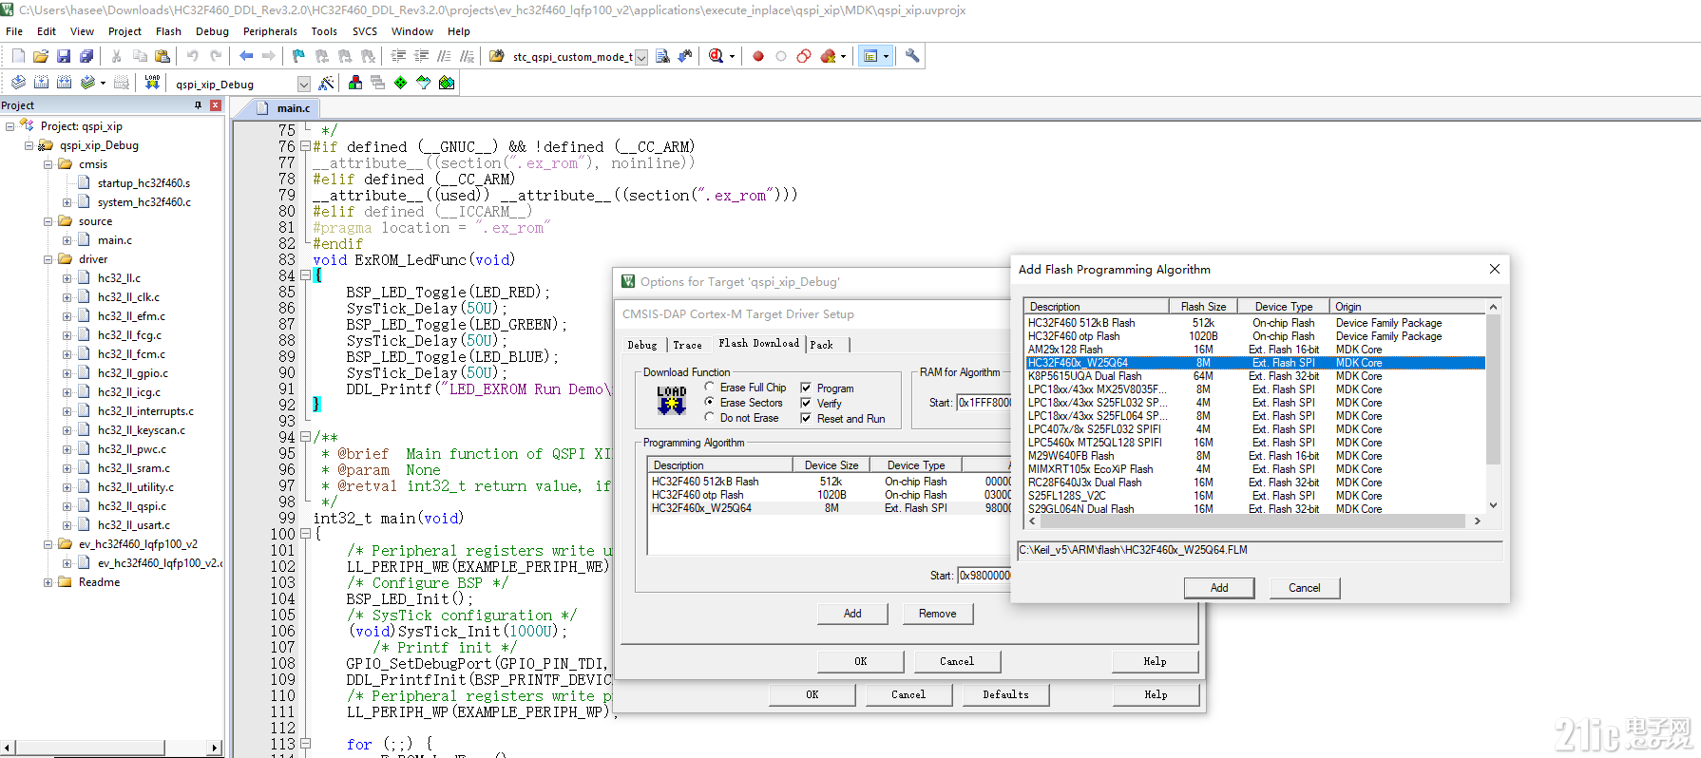Insert a bookmark using the flag icon
Screen dimensions: 1701x758
pos(298,56)
